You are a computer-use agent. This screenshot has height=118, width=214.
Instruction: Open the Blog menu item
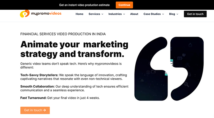(x=172, y=14)
